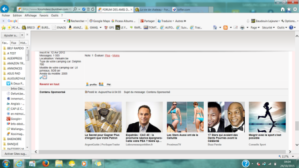Expand the zoom level 117% dropdown

tap(293, 157)
